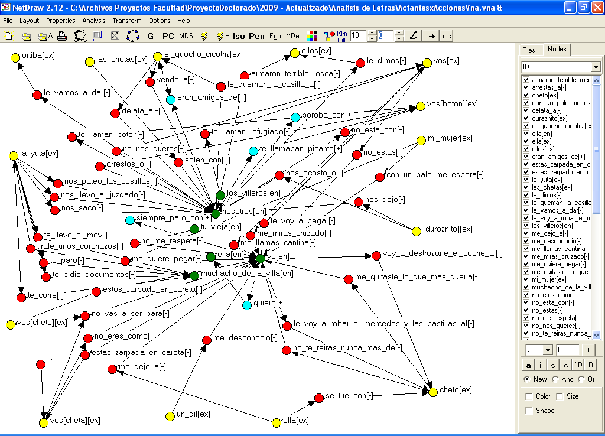Apply the circle layout icon
The width and height of the screenshot is (605, 436).
[133, 36]
